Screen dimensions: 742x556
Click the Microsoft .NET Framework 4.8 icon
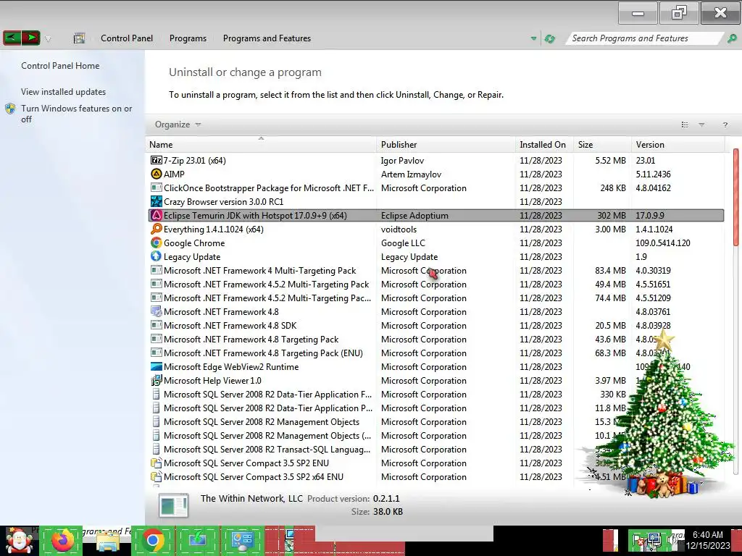[157, 311]
